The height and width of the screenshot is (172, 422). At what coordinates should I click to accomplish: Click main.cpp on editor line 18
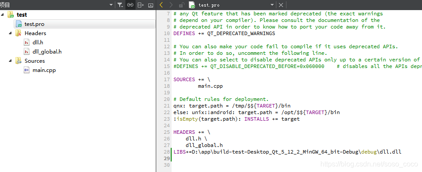(x=210, y=86)
